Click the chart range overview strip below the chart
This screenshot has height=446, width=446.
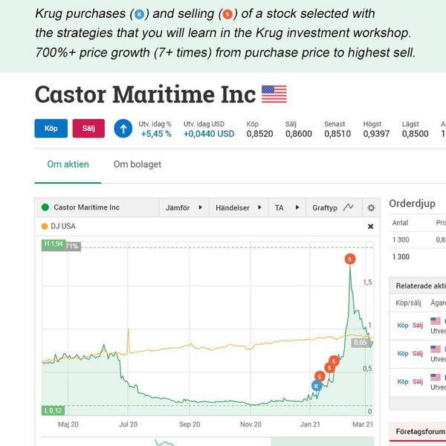point(207,442)
